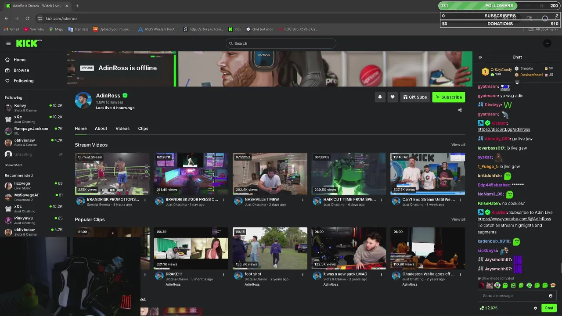Click first place CrazyCeedy leaderboard badge
Viewport: 562px width, 316px height.
pyautogui.click(x=485, y=72)
